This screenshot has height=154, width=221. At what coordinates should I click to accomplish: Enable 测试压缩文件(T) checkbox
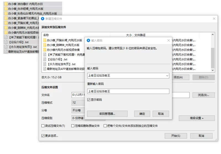click(x=43, y=126)
